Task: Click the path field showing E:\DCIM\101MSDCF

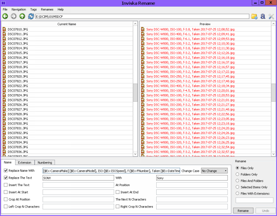Action: tap(142, 16)
